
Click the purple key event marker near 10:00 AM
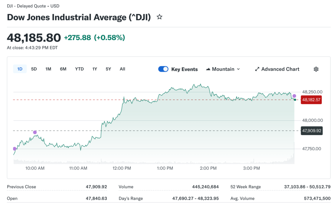pos(35,132)
